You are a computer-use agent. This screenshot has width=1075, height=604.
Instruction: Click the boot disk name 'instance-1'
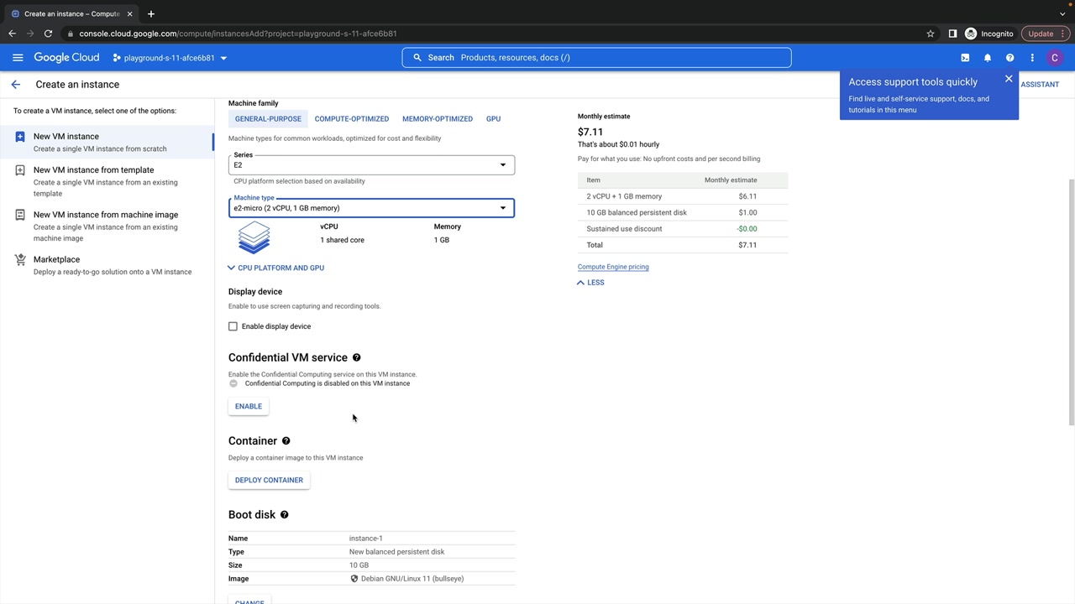pyautogui.click(x=365, y=539)
